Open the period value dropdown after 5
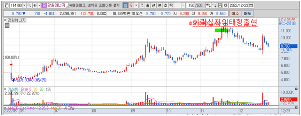 (x=136, y=5)
